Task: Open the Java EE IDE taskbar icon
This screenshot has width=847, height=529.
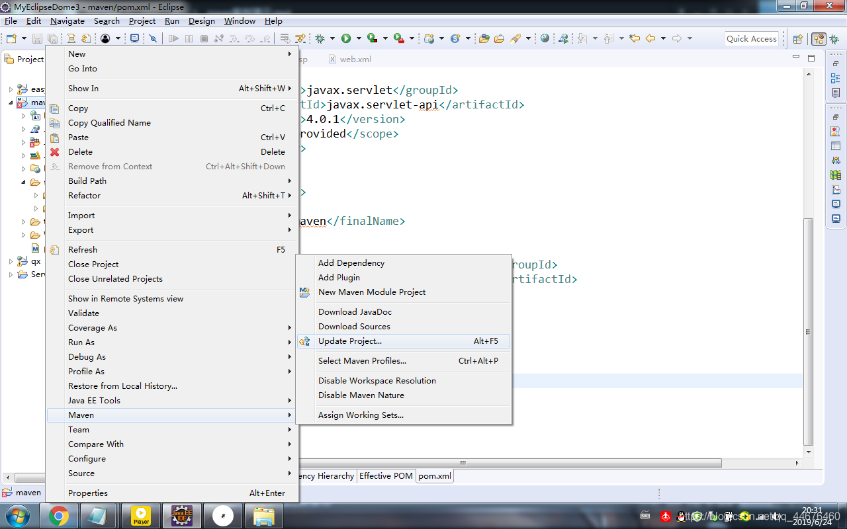Action: tap(182, 516)
